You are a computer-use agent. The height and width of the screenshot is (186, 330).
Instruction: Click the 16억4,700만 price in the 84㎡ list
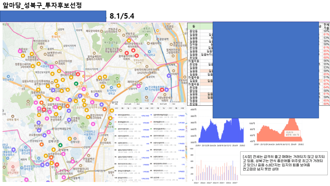click(145, 116)
